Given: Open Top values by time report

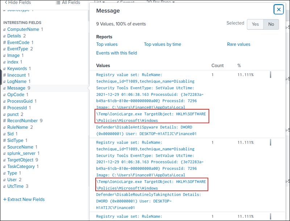Looking at the screenshot, I should click(x=162, y=44).
